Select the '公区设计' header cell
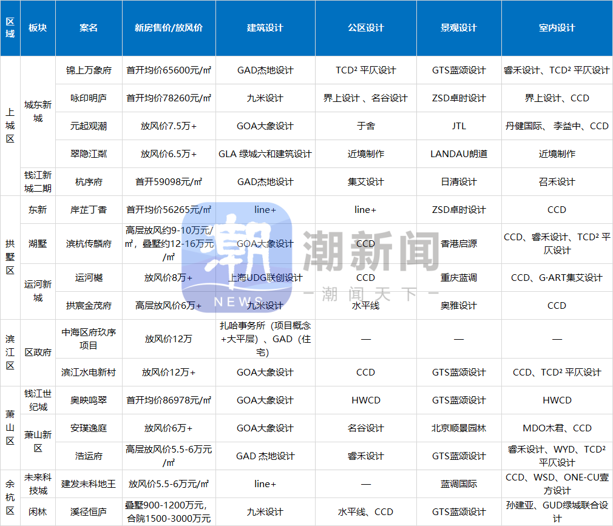This screenshot has width=613, height=526. pyautogui.click(x=366, y=28)
